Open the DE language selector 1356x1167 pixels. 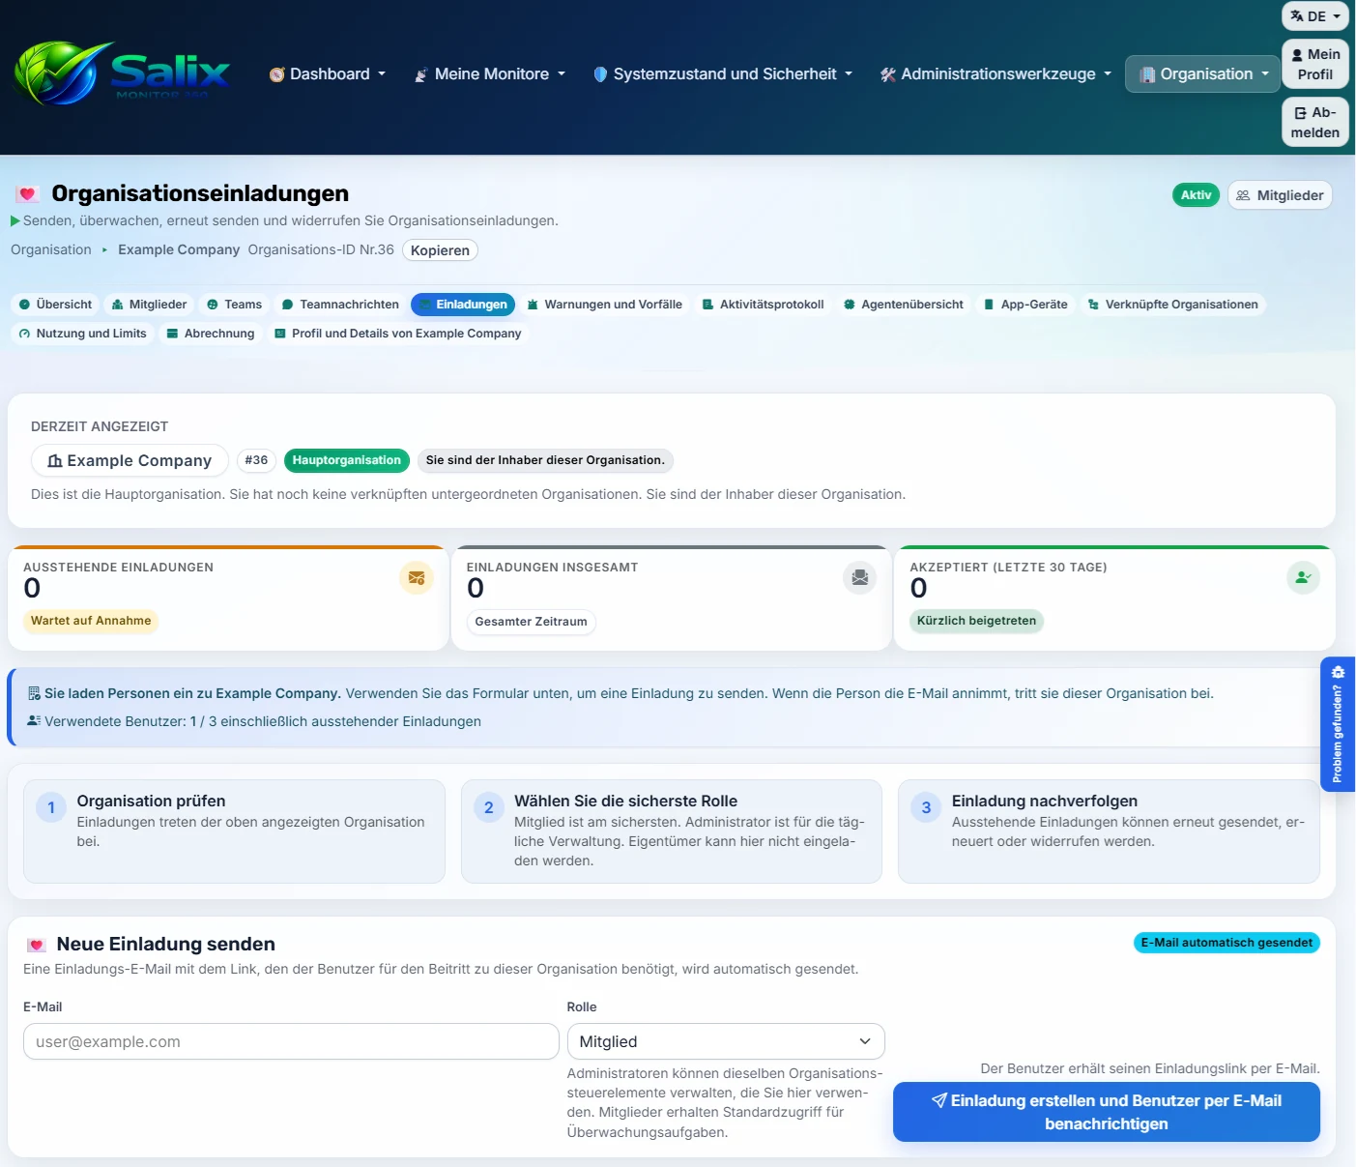click(1315, 16)
